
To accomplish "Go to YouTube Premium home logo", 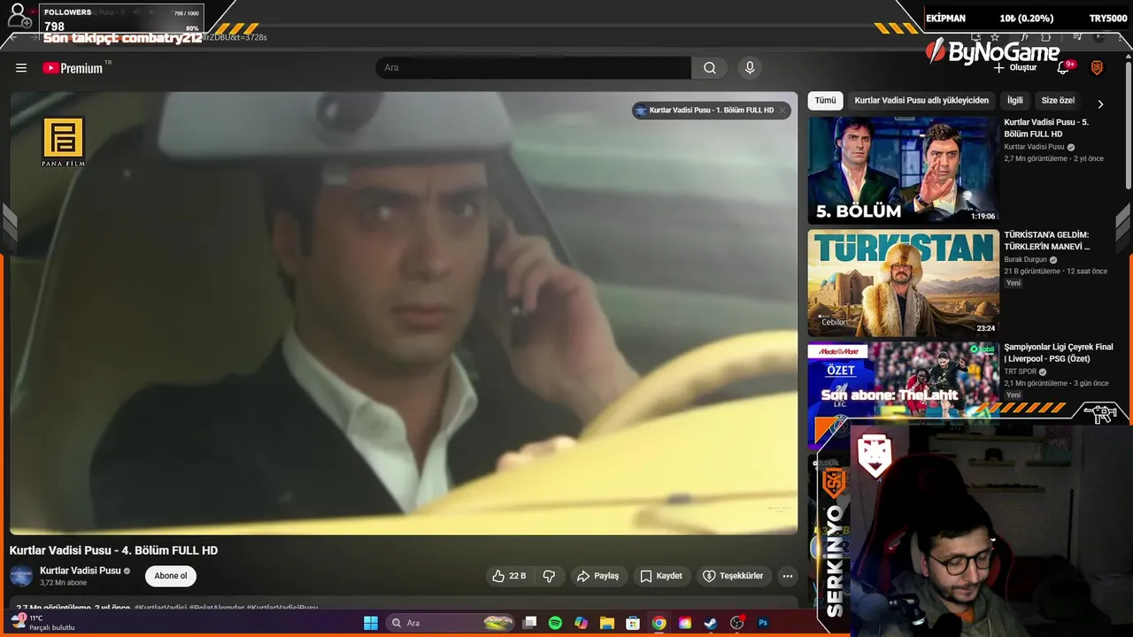I will (x=73, y=68).
